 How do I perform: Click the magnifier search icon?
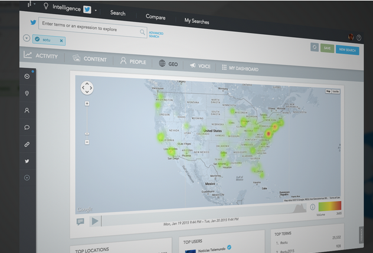(142, 32)
